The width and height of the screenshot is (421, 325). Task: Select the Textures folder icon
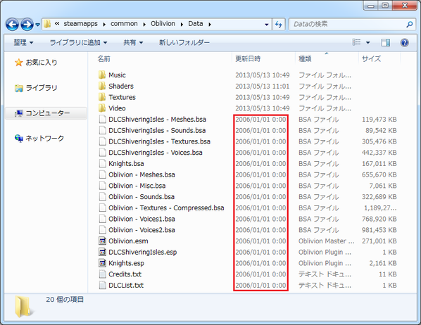102,97
